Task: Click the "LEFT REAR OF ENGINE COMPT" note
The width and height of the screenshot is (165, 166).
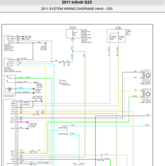Action: [x=37, y=97]
